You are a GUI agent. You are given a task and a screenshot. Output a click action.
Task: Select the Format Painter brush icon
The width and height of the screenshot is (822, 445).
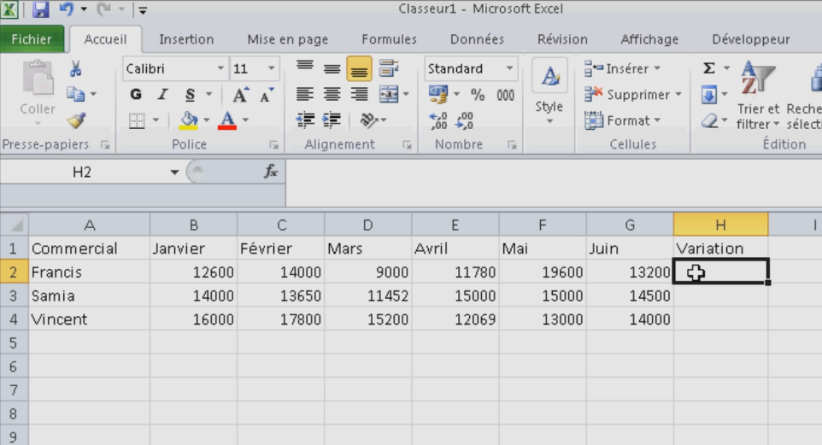point(75,121)
